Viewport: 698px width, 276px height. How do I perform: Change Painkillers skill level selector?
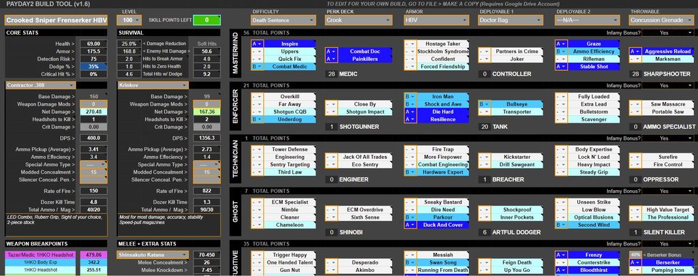pos(331,59)
